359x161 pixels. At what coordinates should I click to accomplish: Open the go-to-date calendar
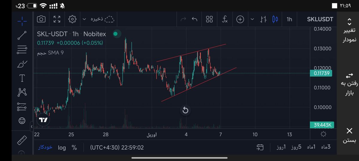coord(260,147)
